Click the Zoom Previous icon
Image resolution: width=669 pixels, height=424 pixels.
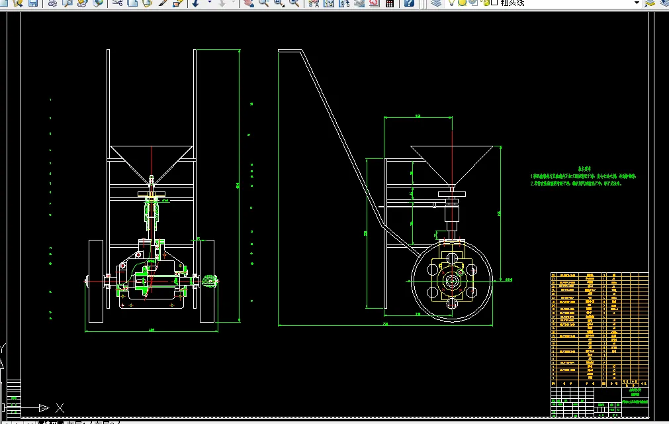click(x=294, y=3)
